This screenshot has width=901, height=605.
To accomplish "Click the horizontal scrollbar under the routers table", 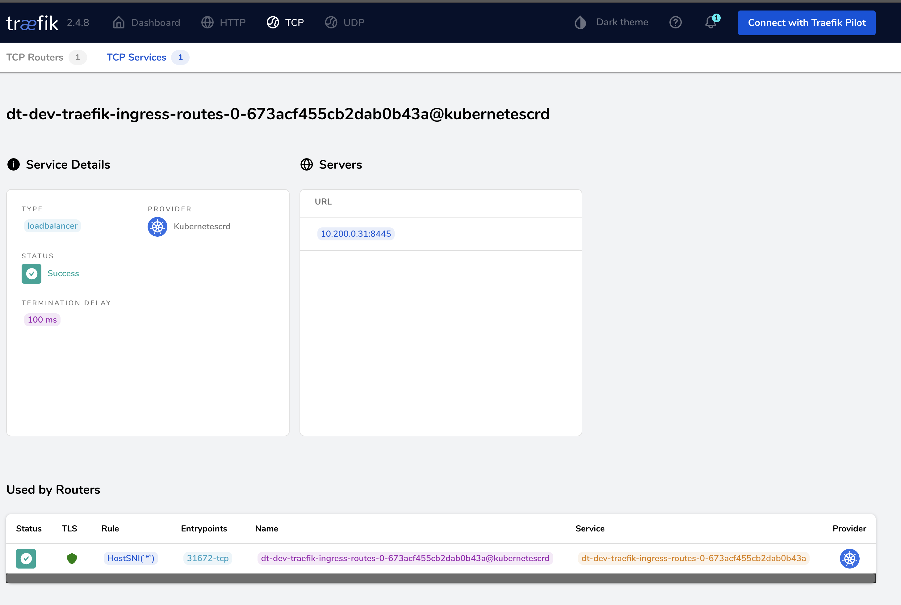I will [x=440, y=577].
